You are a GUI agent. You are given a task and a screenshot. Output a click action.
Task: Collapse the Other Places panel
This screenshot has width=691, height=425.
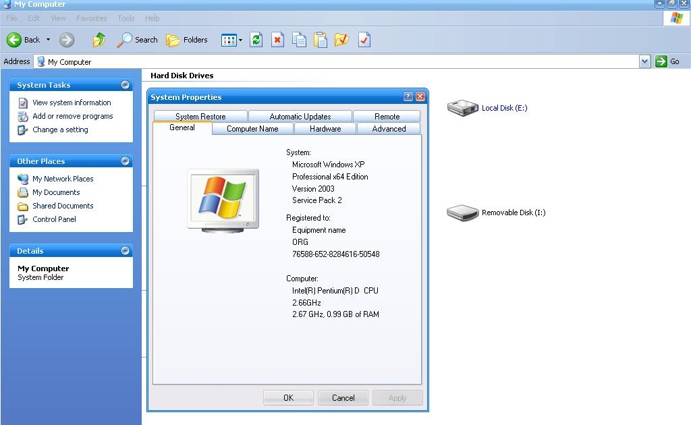point(125,161)
